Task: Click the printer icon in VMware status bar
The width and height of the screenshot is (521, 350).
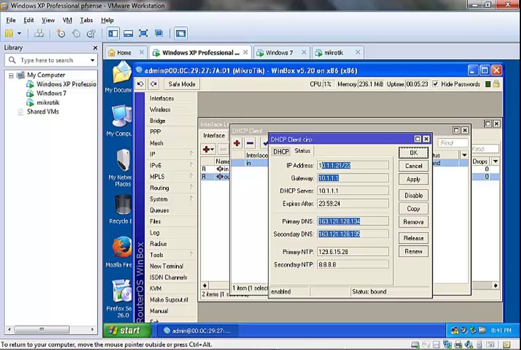Action: click(458, 344)
